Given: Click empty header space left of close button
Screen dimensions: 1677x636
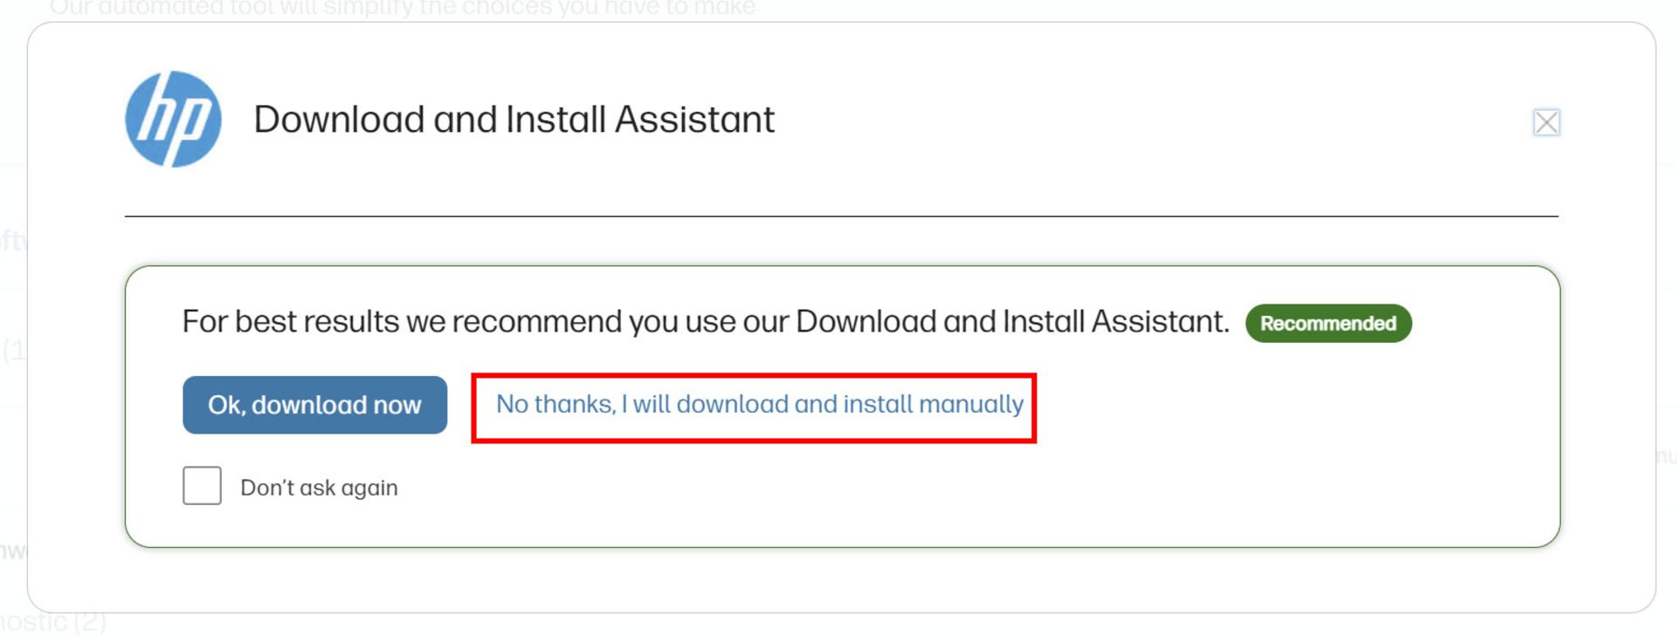Looking at the screenshot, I should coord(1135,120).
